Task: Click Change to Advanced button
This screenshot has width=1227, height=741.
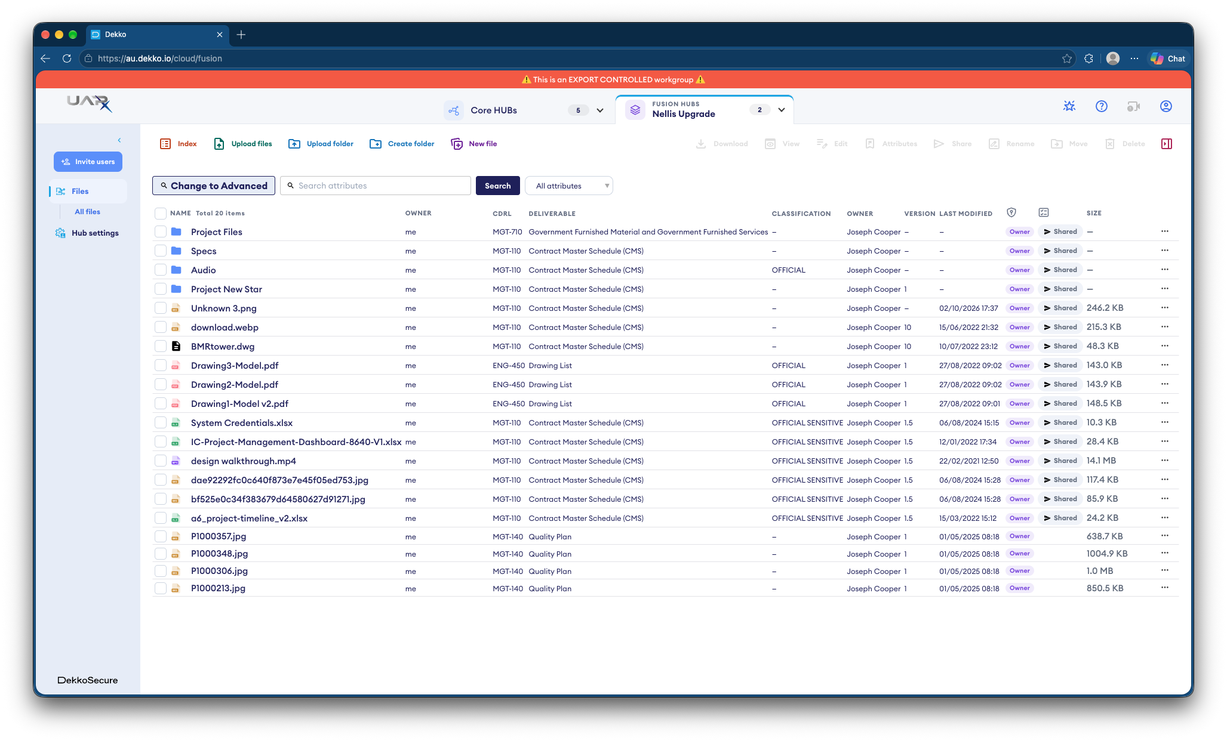Action: [x=214, y=186]
